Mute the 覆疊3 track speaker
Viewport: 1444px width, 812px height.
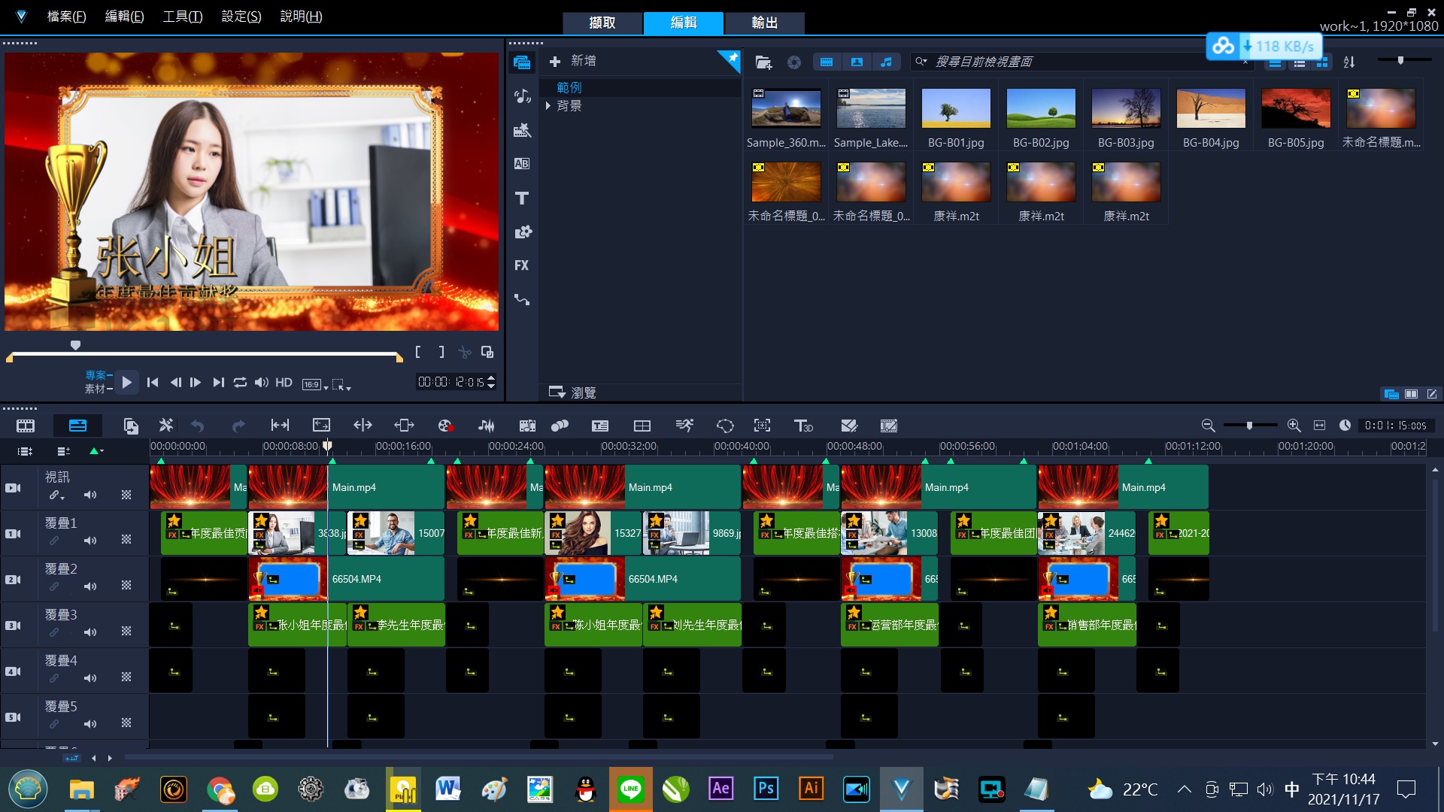click(90, 632)
